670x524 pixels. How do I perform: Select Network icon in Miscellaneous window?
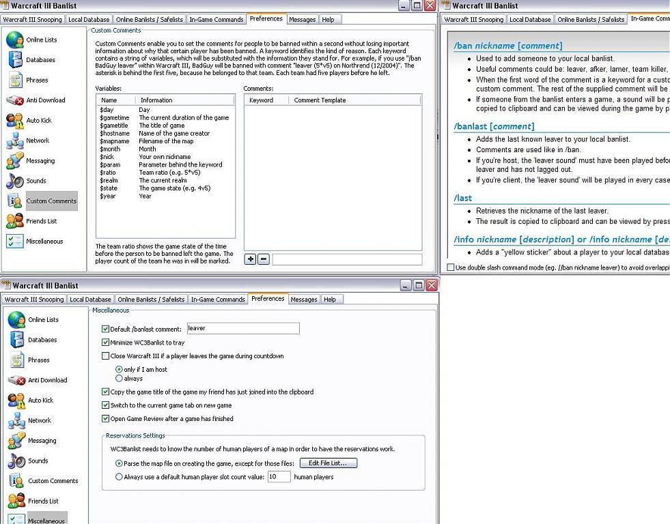16,420
